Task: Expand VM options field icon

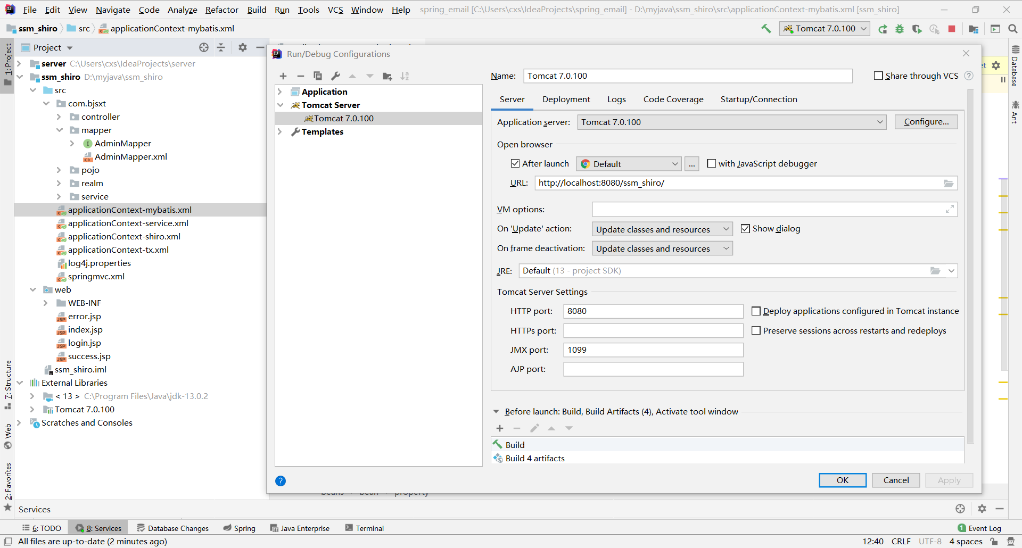Action: tap(950, 210)
